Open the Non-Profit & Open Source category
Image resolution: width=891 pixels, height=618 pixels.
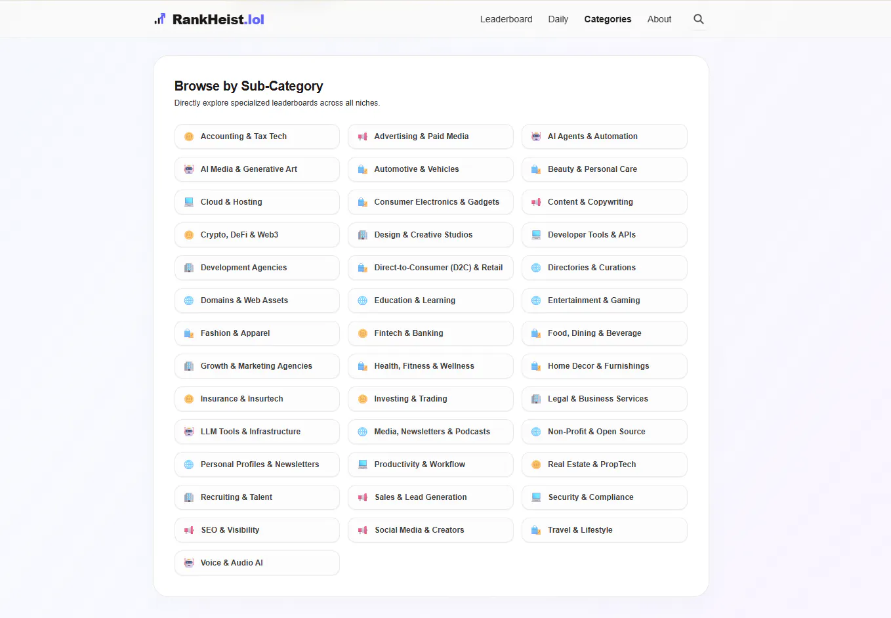tap(604, 432)
